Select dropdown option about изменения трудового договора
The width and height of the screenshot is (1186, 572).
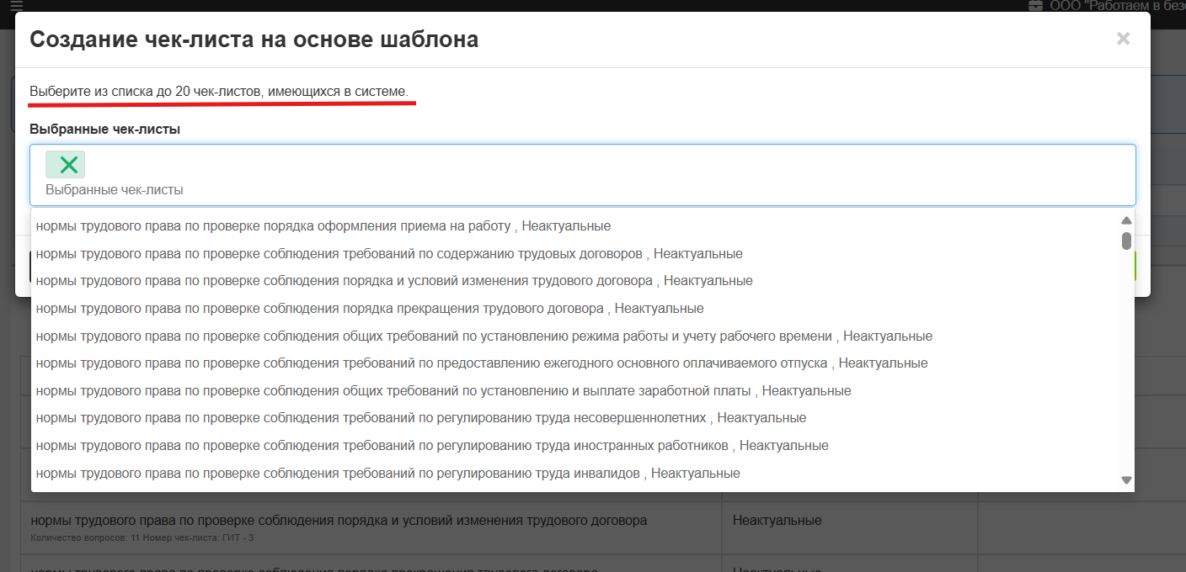[575, 281]
